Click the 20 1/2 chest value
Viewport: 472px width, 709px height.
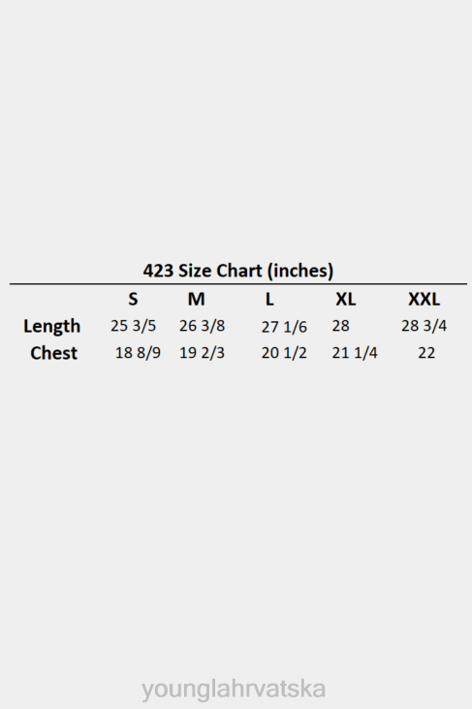[x=284, y=353]
